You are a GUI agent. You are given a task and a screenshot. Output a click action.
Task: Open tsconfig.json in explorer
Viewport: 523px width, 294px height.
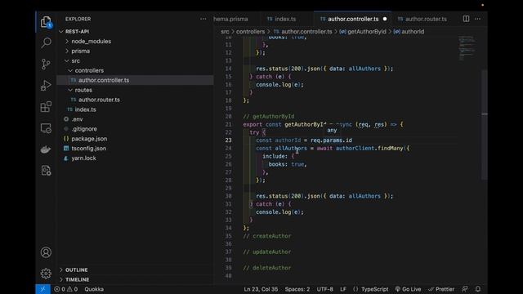tap(135, 149)
